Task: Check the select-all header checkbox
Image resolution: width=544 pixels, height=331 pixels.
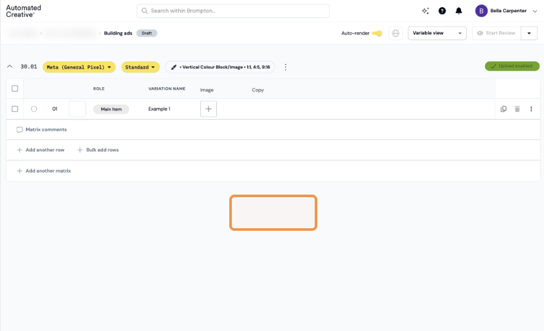Action: click(x=15, y=89)
